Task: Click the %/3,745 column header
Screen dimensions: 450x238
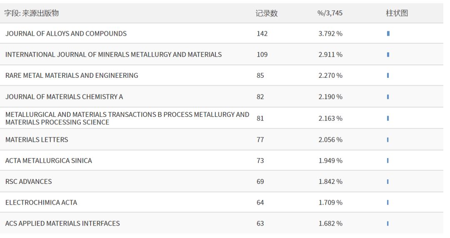Action: (x=330, y=13)
